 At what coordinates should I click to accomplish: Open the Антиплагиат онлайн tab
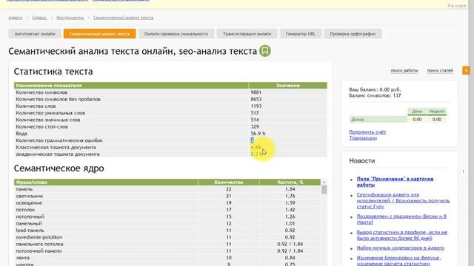(35, 34)
